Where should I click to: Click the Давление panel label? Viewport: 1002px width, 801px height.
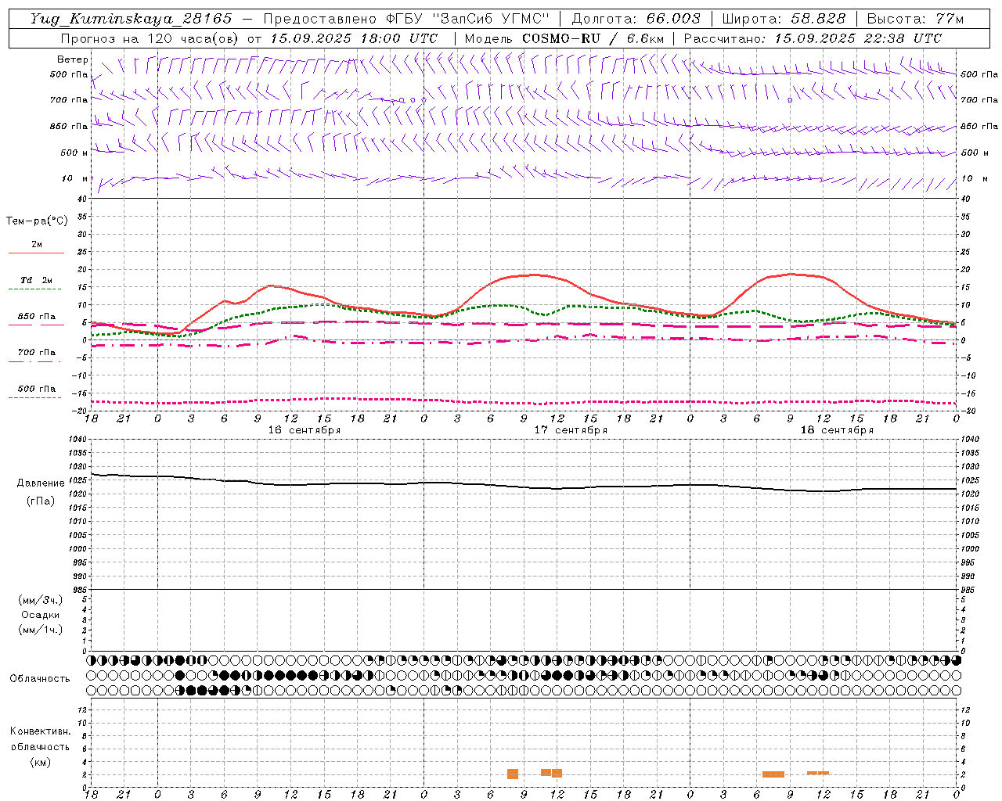pos(41,483)
